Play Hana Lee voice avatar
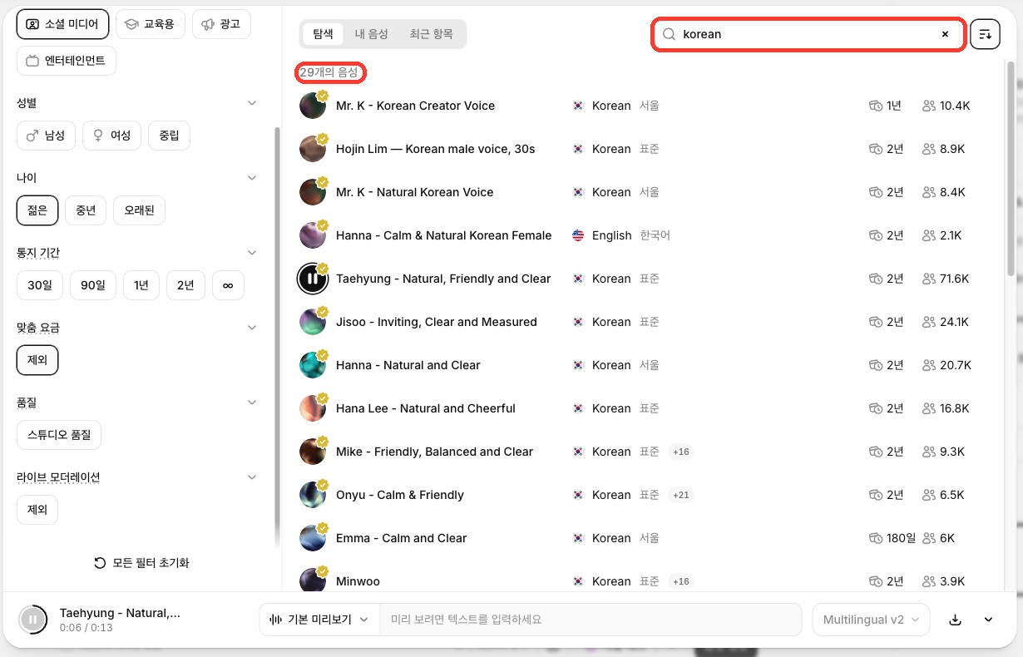 (x=313, y=408)
